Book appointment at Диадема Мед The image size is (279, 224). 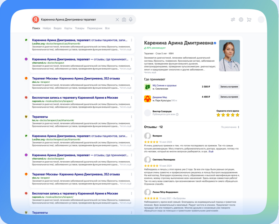[x=229, y=97]
